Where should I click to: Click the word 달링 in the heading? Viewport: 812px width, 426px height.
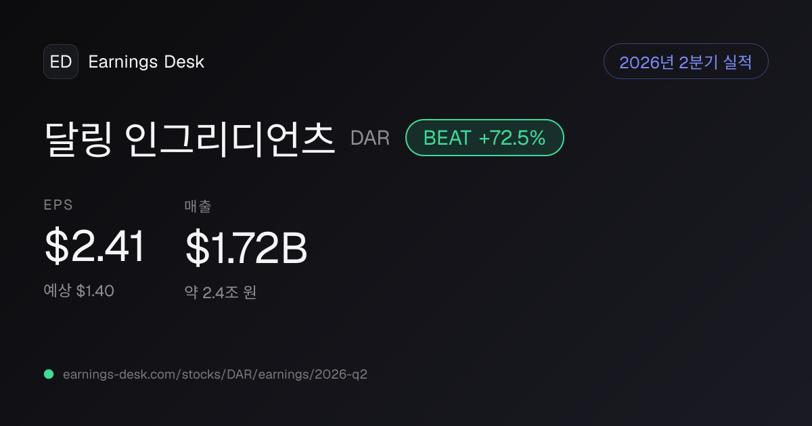(77, 138)
